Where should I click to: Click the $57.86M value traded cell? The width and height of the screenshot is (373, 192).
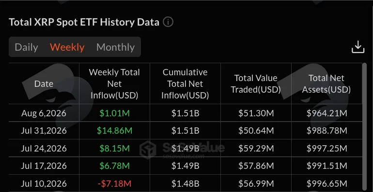(x=256, y=165)
